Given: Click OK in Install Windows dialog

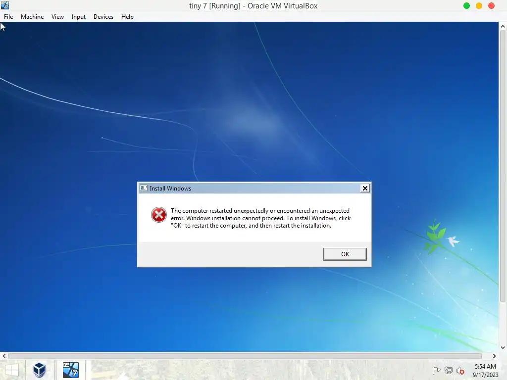Looking at the screenshot, I should click(x=345, y=254).
